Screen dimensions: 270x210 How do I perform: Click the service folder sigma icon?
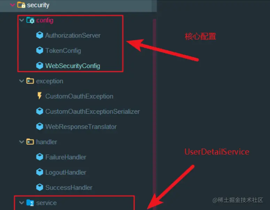30,203
